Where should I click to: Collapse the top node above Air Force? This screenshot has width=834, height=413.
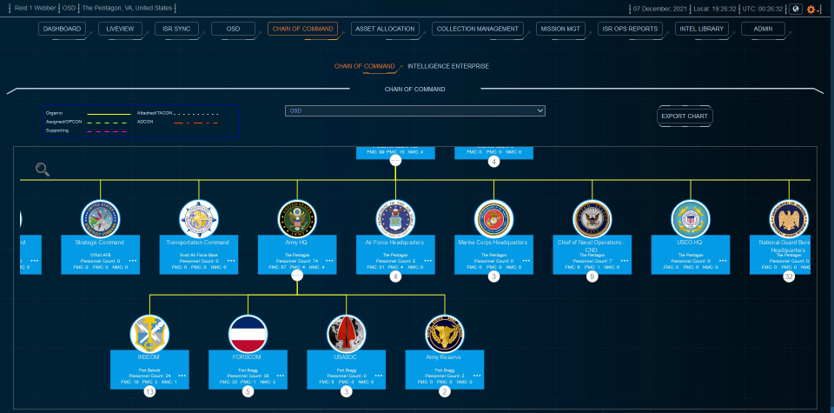pyautogui.click(x=395, y=161)
